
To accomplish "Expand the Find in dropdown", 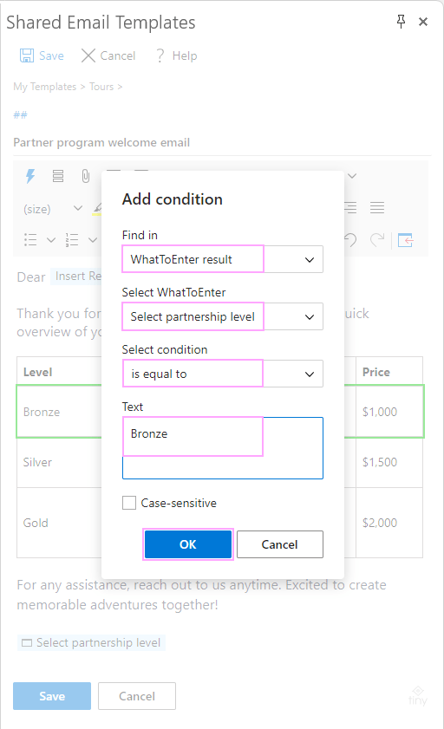I will [x=223, y=259].
